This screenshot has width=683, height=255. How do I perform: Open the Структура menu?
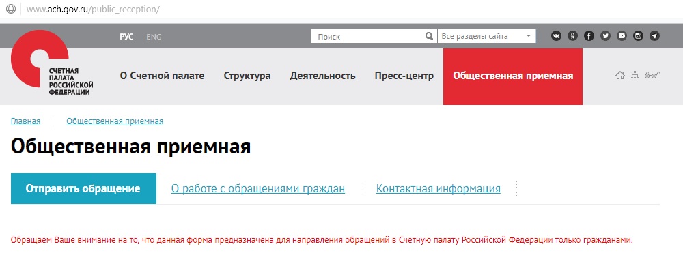pyautogui.click(x=247, y=76)
